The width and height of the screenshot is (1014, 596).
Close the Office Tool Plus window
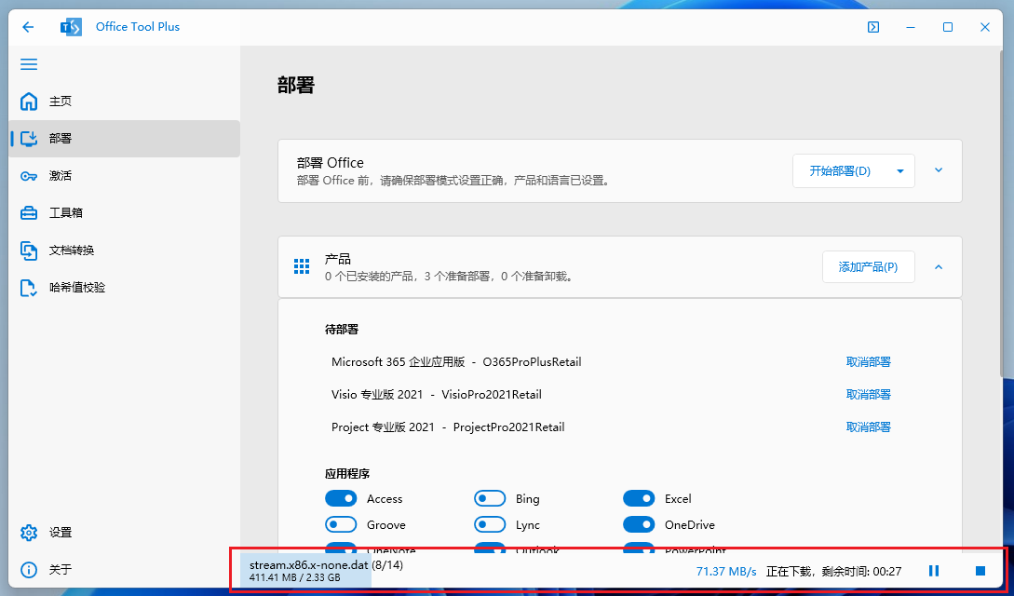click(x=985, y=27)
